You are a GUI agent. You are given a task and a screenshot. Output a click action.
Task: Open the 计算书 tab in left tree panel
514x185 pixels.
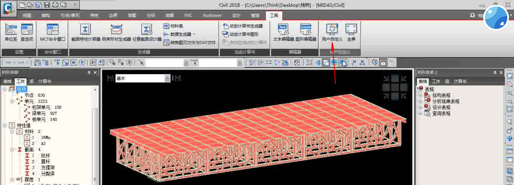tap(44, 81)
